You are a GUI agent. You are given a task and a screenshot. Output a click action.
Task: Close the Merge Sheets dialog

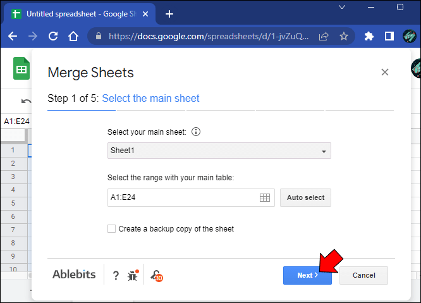tap(384, 73)
